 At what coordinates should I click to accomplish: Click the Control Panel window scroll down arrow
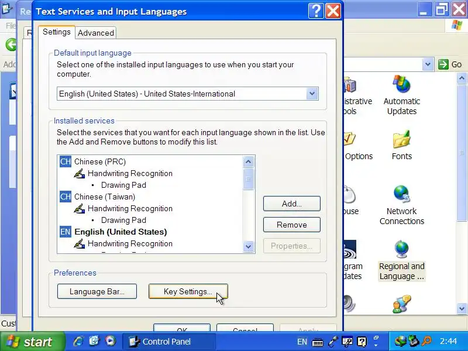pyautogui.click(x=462, y=308)
